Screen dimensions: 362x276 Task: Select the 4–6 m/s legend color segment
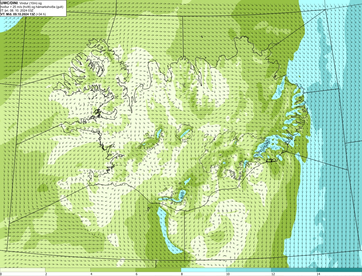[113, 270]
